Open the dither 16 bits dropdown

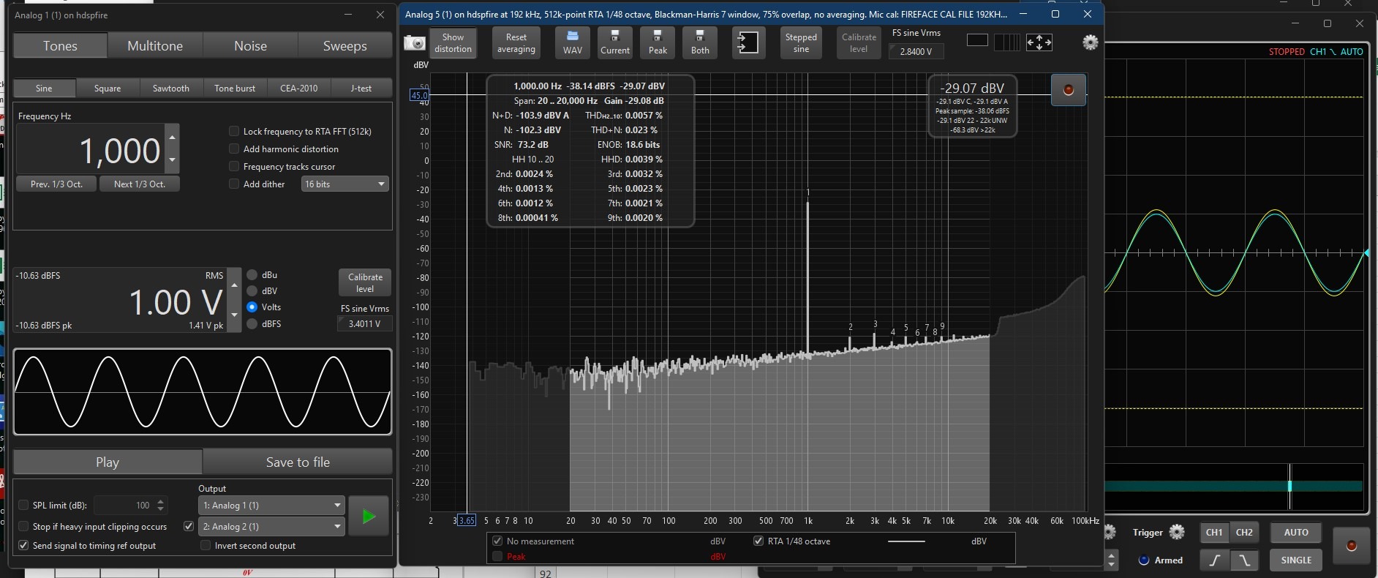point(344,184)
